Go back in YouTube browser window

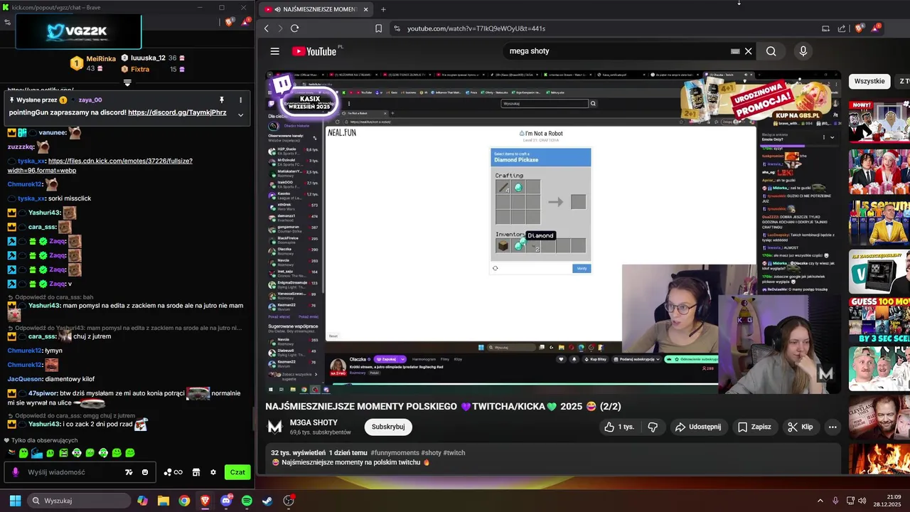(x=267, y=28)
